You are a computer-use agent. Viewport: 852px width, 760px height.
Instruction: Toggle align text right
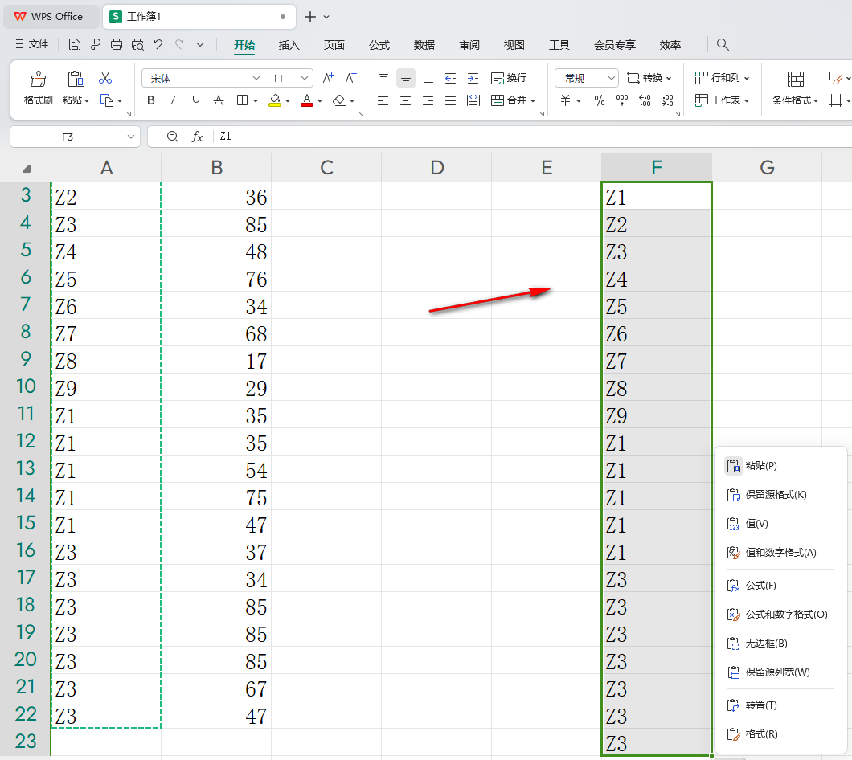click(428, 100)
